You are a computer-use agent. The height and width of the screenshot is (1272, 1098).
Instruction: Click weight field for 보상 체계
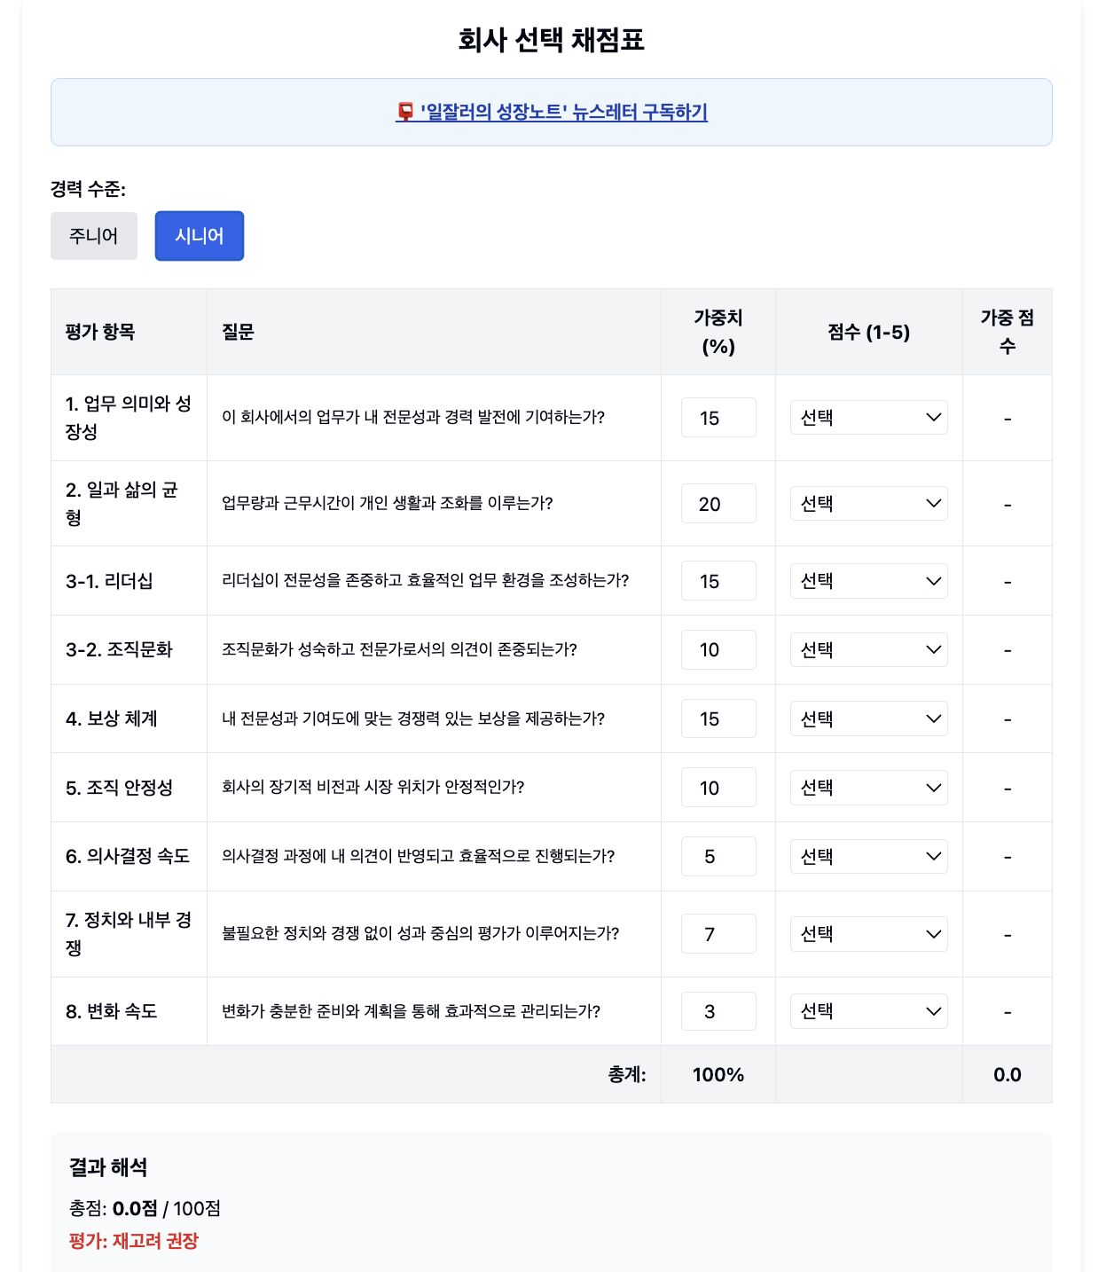718,718
